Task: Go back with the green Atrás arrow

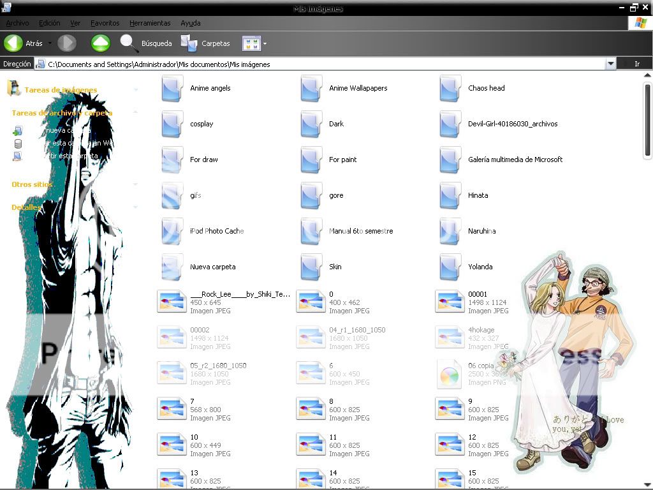Action: pos(13,43)
